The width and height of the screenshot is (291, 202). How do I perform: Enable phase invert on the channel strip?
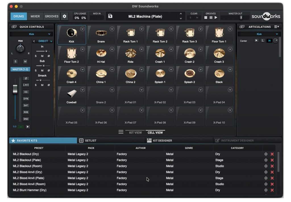tap(26, 78)
